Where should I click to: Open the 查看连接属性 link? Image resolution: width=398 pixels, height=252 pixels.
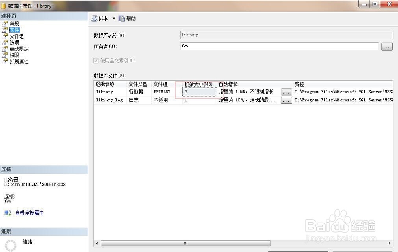coord(29,213)
